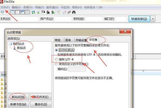
Task: Click the 快速连接(Q) button
Action: [139, 19]
